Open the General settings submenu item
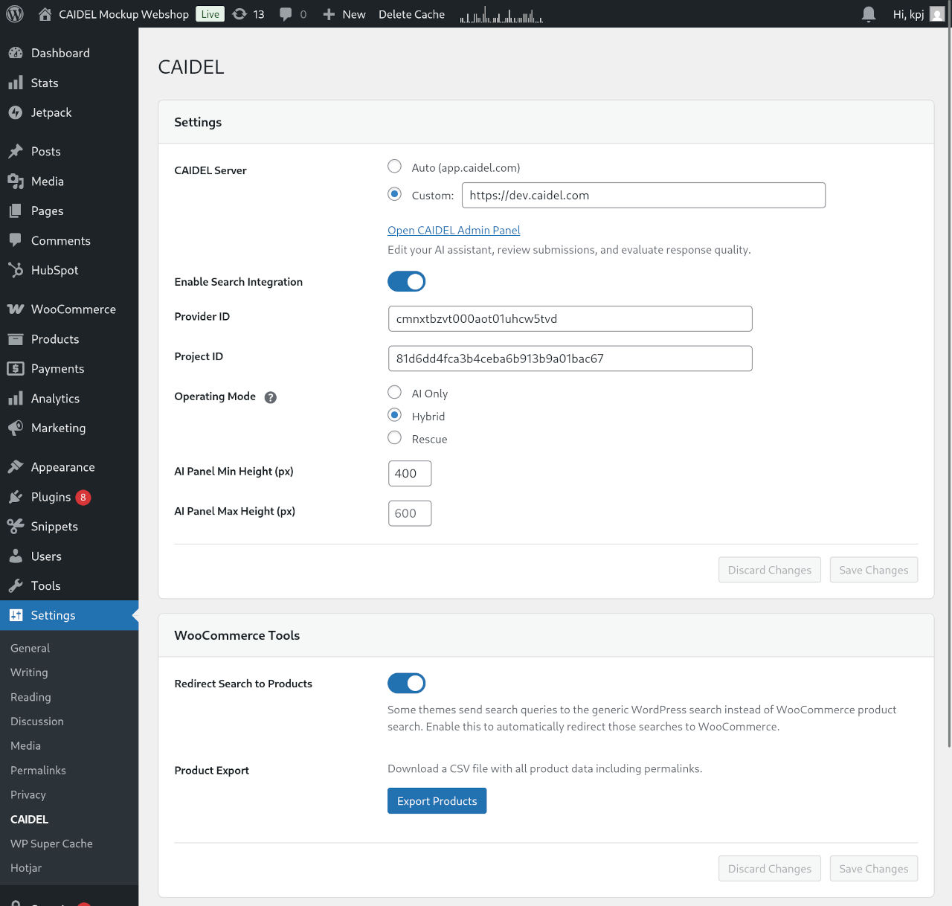 pos(30,648)
